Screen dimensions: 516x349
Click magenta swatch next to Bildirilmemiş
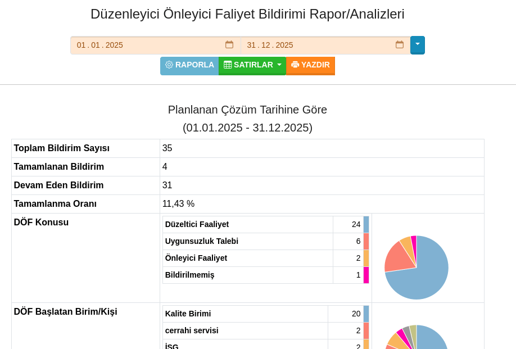tap(366, 275)
